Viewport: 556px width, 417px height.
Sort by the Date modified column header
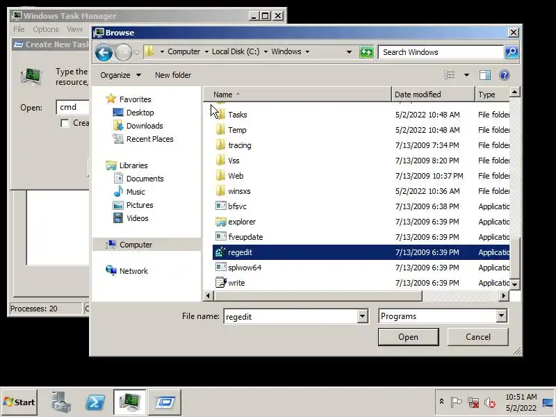click(x=433, y=95)
